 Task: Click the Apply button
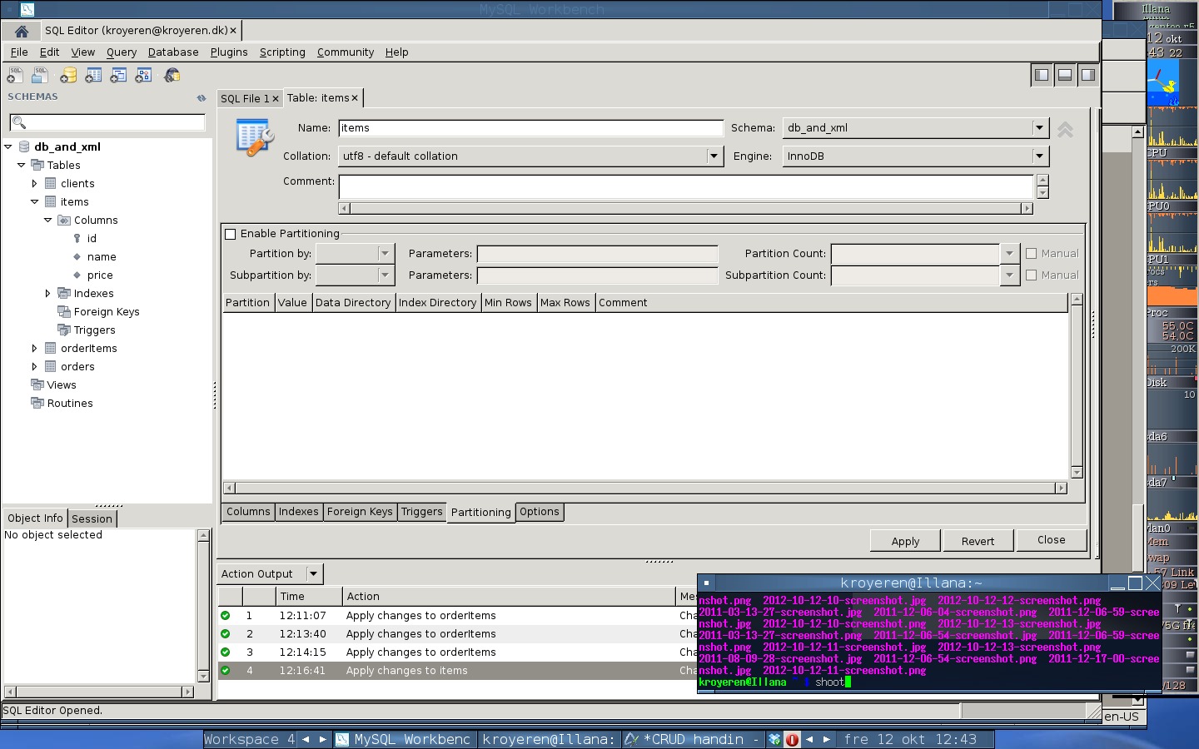pyautogui.click(x=905, y=541)
